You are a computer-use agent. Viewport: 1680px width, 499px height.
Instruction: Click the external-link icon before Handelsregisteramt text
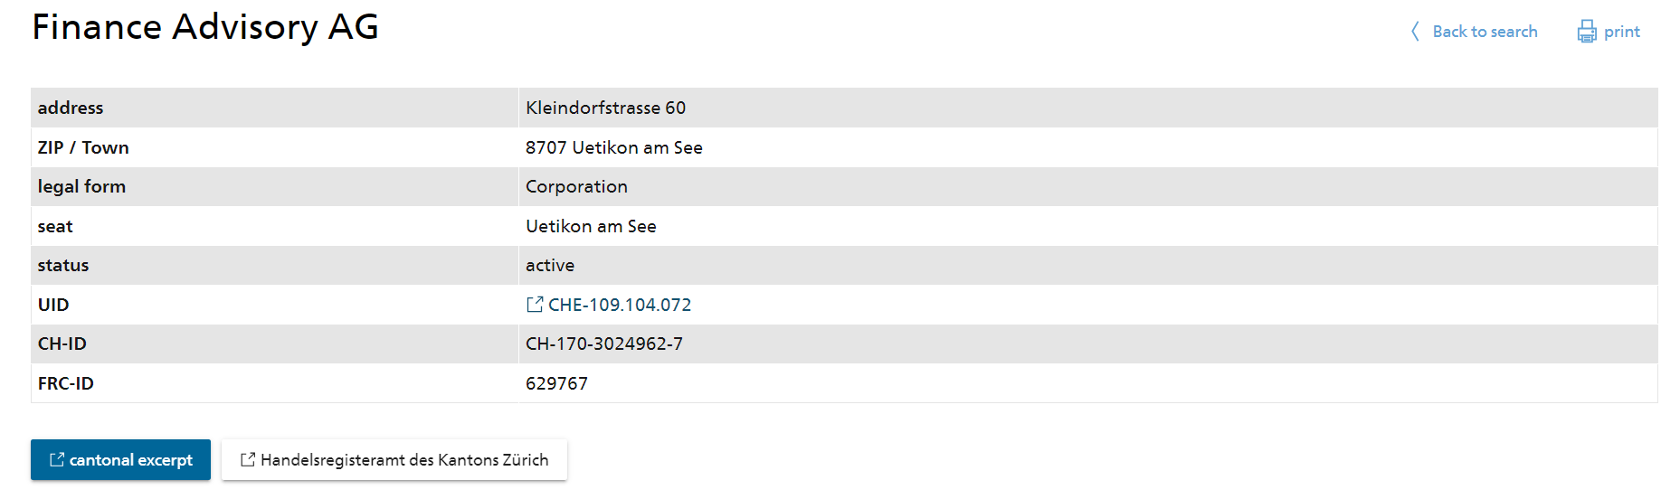point(248,459)
